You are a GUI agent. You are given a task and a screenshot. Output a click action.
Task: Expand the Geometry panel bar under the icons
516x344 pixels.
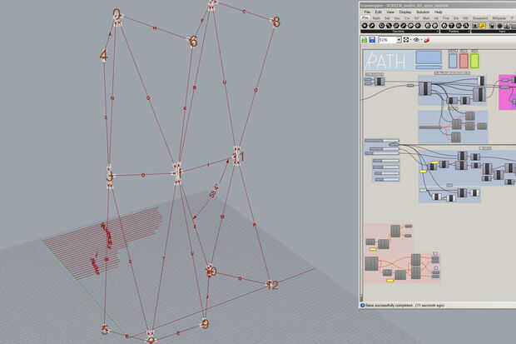coord(399,32)
